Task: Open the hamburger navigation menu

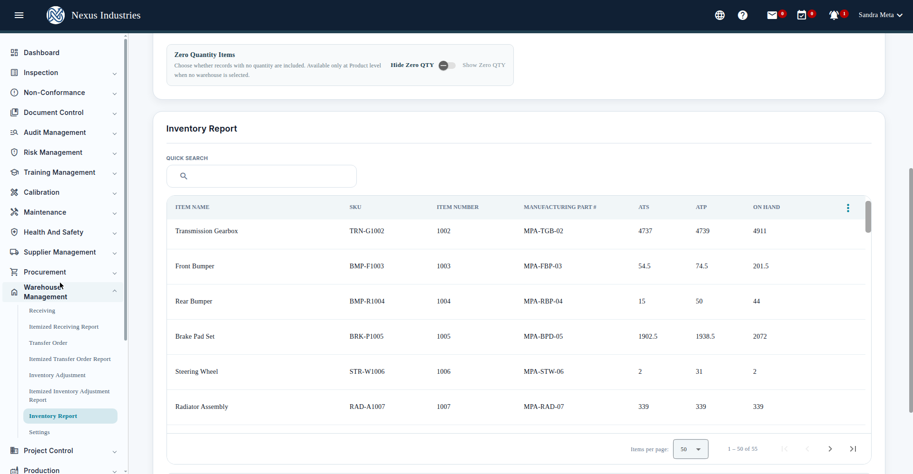Action: (19, 15)
